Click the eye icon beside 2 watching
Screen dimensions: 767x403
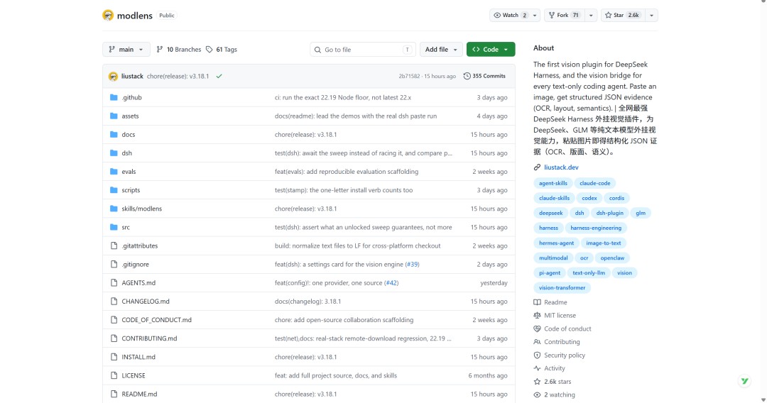(537, 394)
